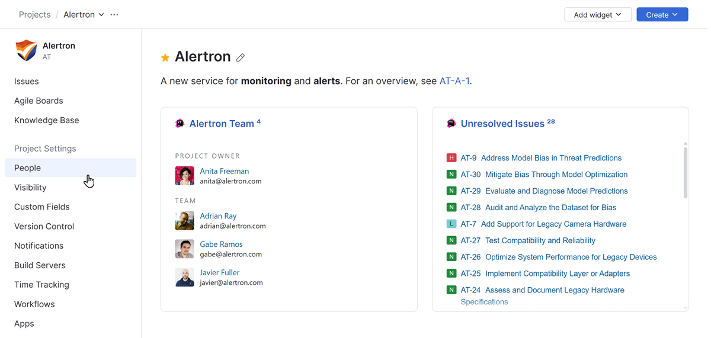Click the pencil edit icon next to title
This screenshot has width=711, height=338.
[x=241, y=57]
